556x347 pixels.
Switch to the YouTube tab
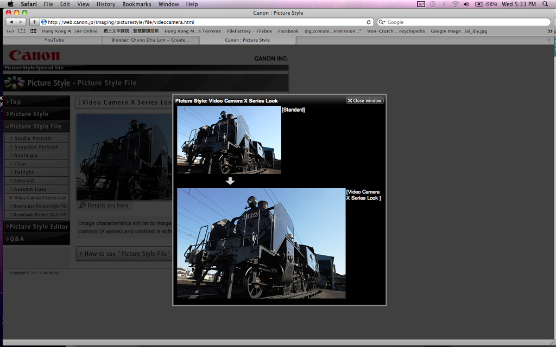pos(54,40)
